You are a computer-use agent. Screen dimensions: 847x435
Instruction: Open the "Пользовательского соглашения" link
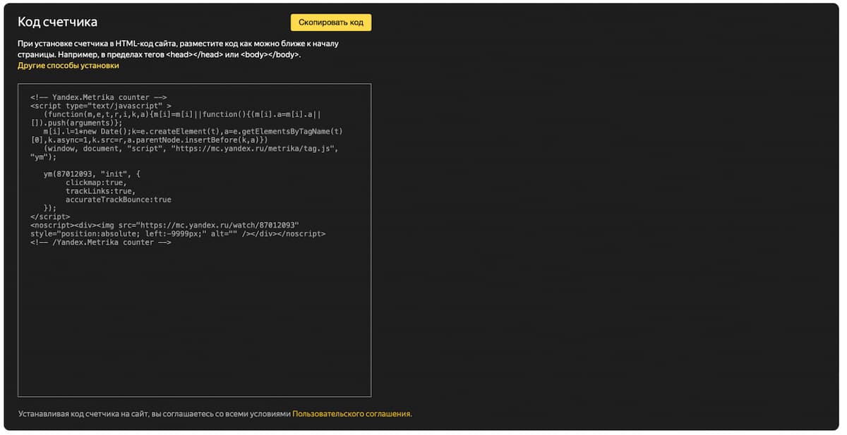tap(351, 414)
